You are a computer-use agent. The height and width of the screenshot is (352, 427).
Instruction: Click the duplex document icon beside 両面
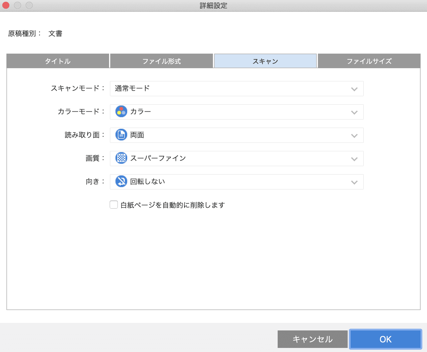(121, 135)
